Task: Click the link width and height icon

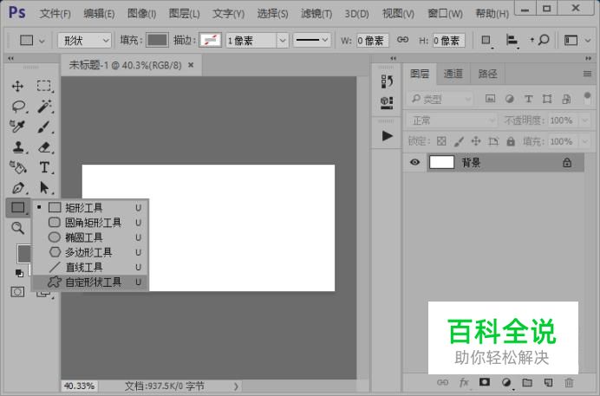Action: pyautogui.click(x=402, y=40)
